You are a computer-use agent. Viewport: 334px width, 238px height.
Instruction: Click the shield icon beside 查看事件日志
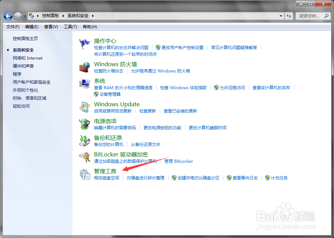pyautogui.click(x=229, y=178)
